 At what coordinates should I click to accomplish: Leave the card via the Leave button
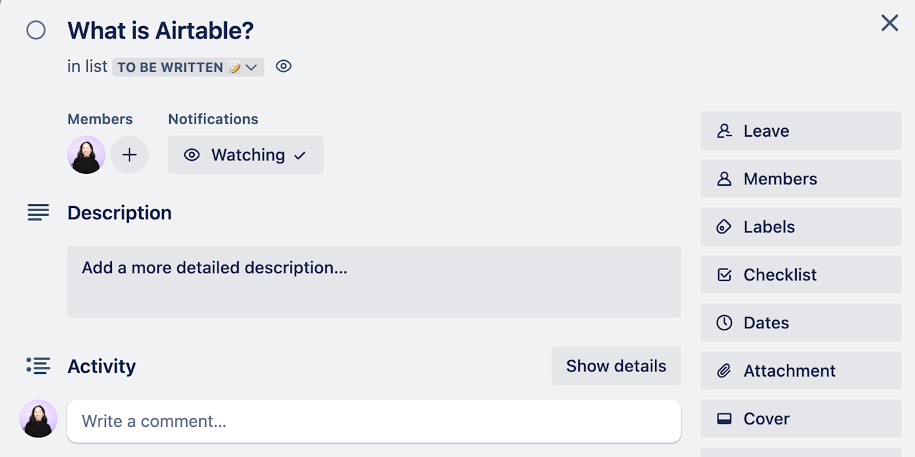tap(801, 131)
